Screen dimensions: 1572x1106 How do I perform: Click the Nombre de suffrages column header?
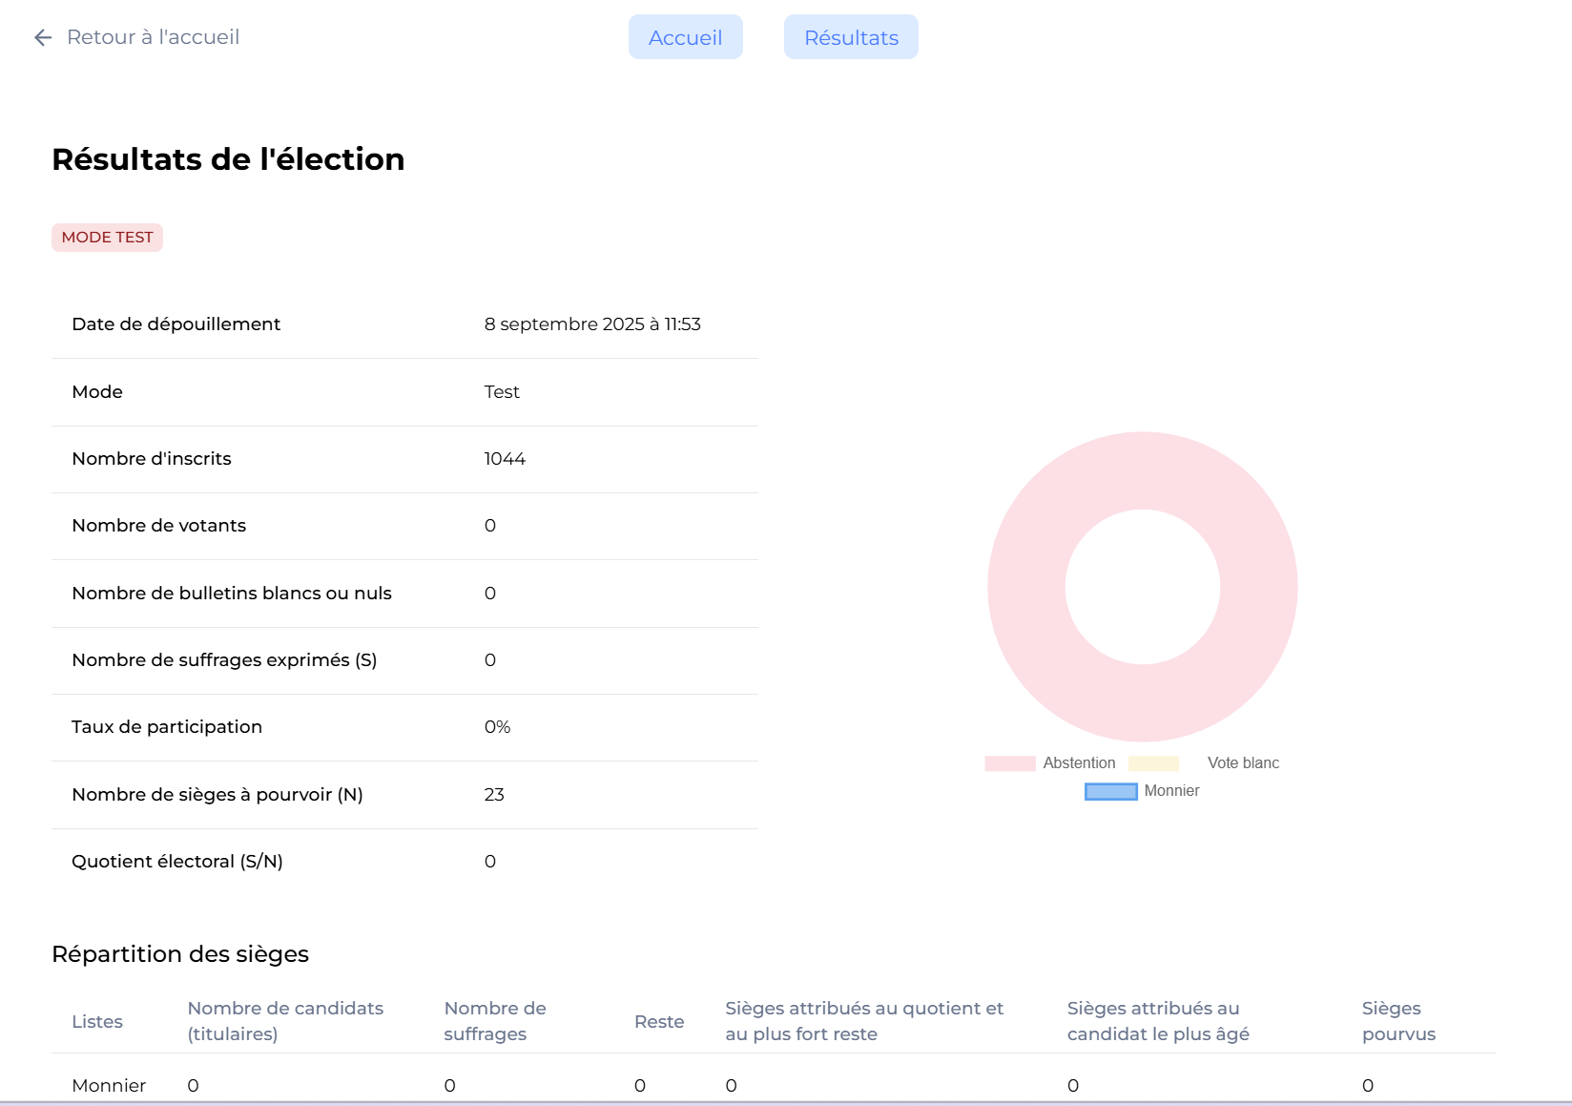(494, 1021)
